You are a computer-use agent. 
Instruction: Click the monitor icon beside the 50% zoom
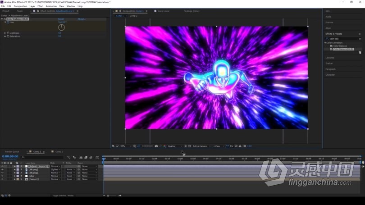pos(117,146)
